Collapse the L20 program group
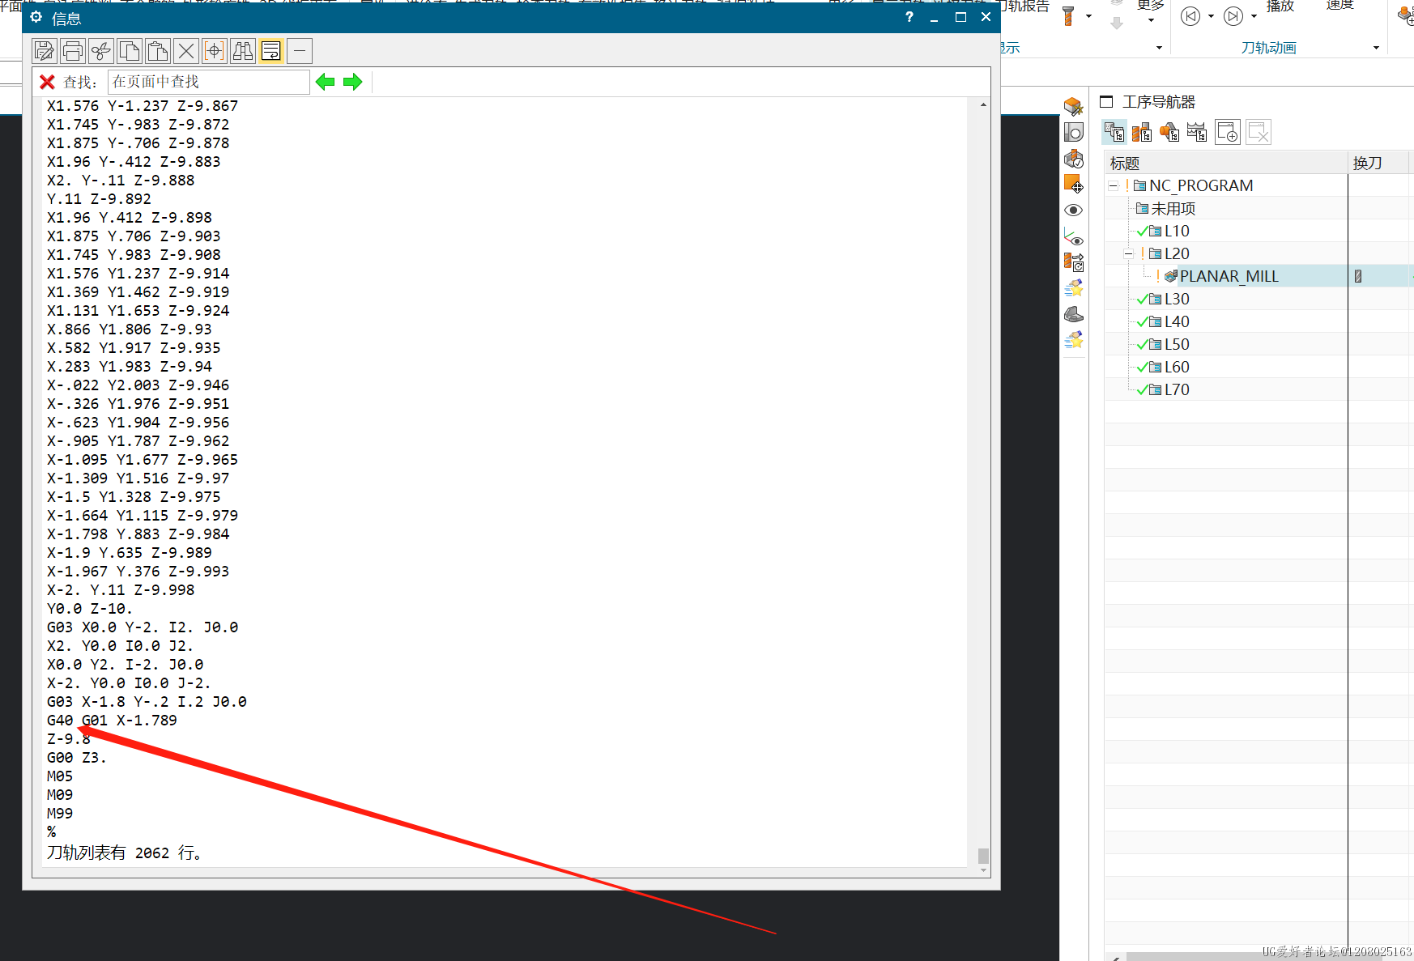1414x961 pixels. [x=1129, y=254]
